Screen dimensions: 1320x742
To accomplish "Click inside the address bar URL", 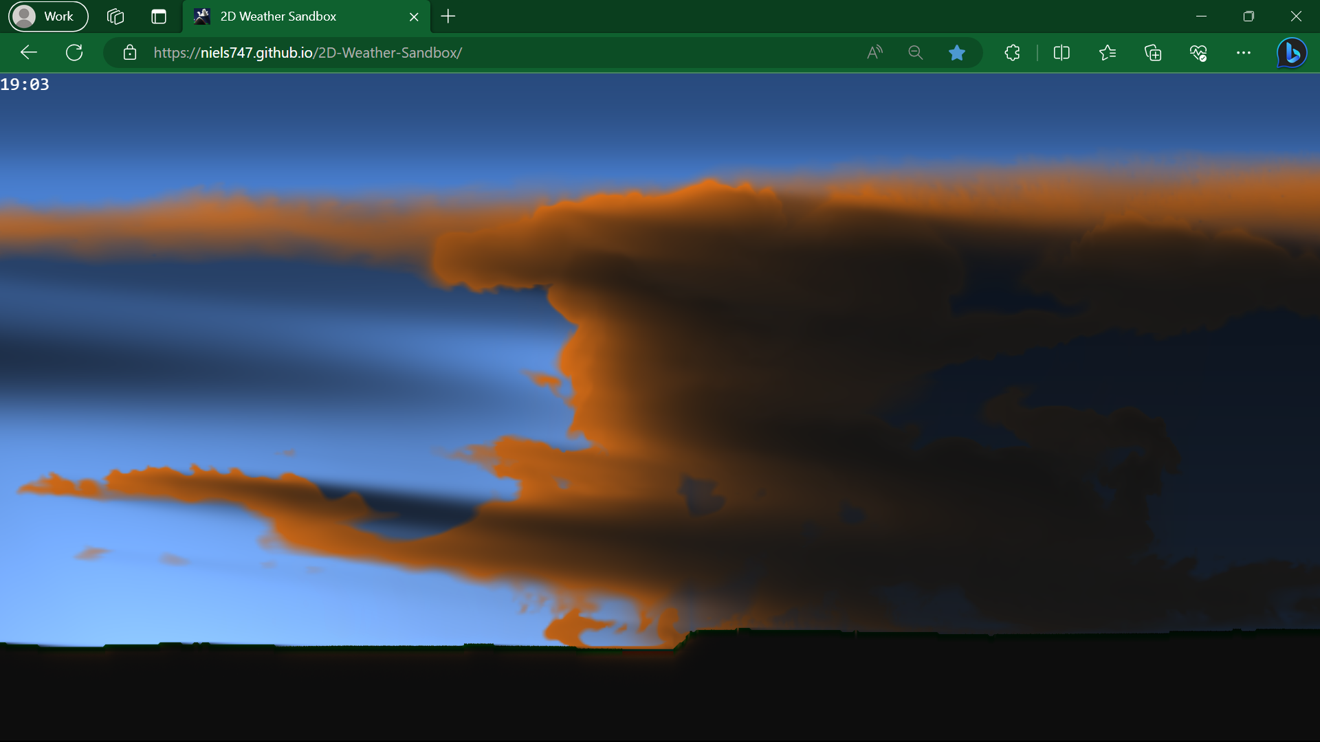I will [308, 53].
